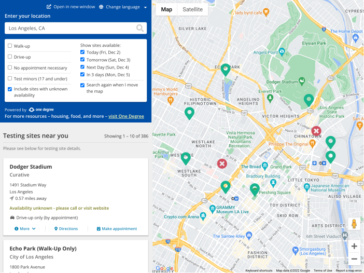
Task: Uncheck Today (Fri, Dec 2)
Action: 82,52
